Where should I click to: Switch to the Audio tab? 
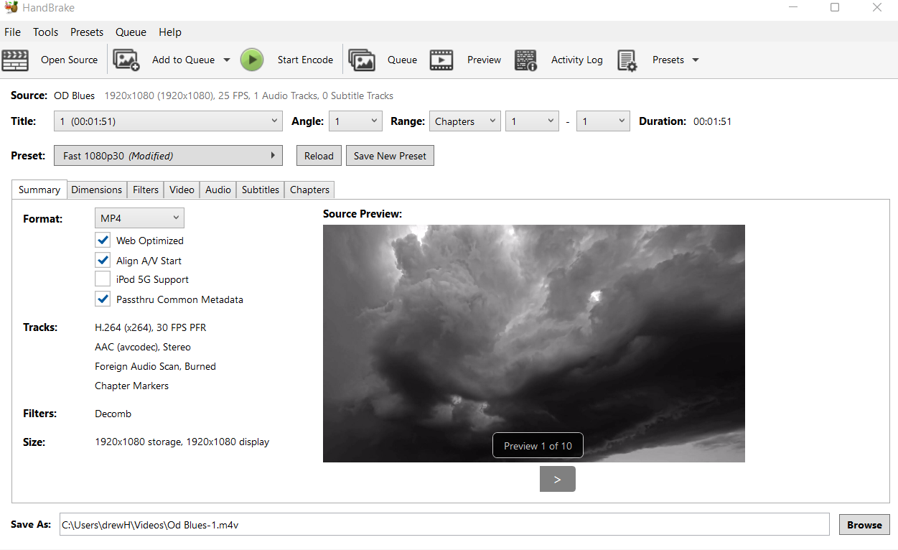(x=218, y=190)
